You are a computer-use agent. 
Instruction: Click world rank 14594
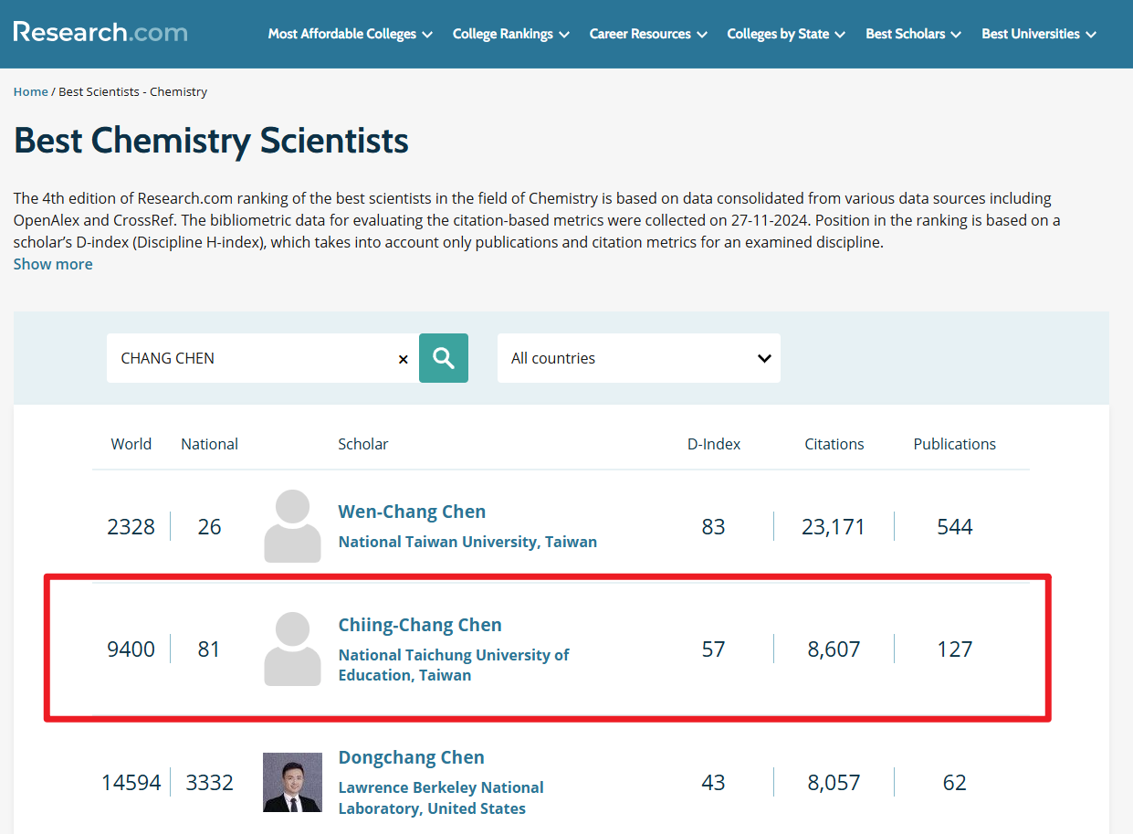tap(131, 783)
